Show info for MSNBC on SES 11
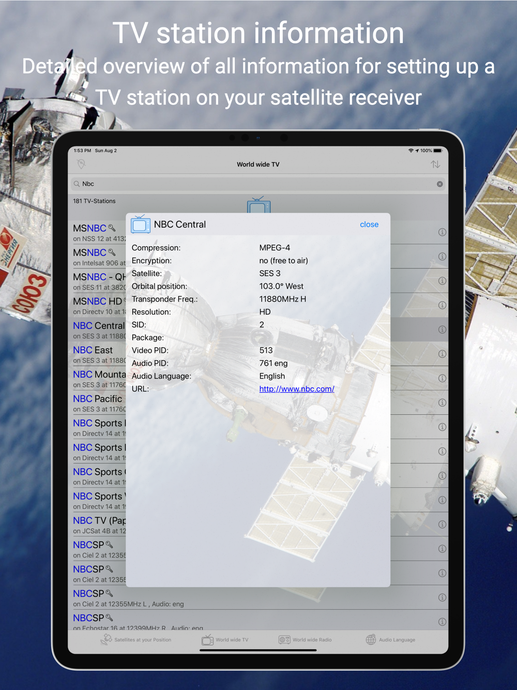Image resolution: width=517 pixels, height=690 pixels. point(442,281)
